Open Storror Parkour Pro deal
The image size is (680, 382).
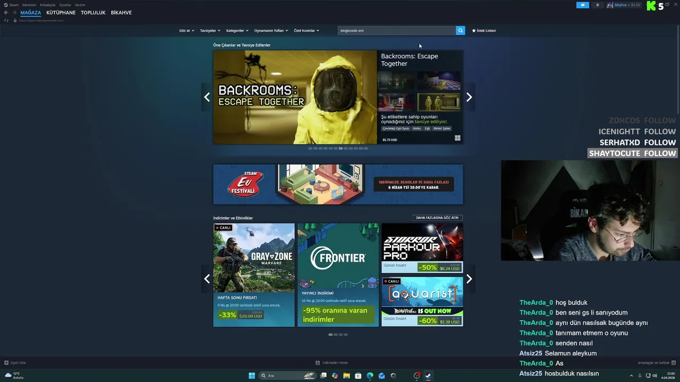pos(422,248)
